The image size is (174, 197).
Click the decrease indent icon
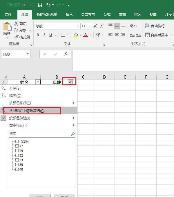[132, 35]
